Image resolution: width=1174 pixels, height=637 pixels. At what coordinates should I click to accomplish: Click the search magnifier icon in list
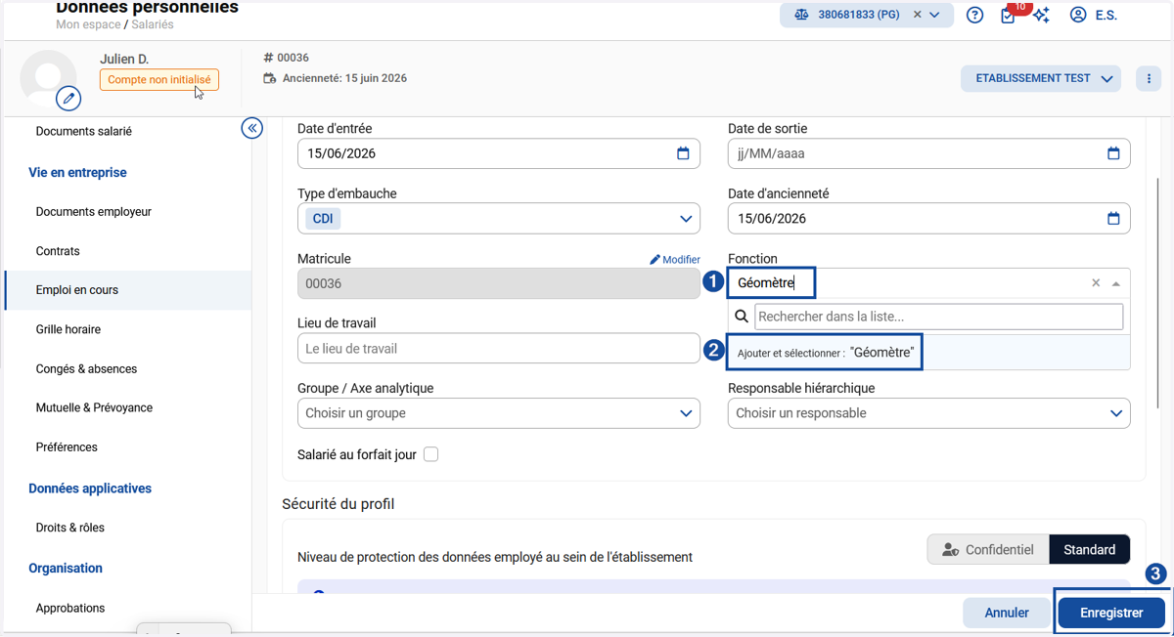point(742,317)
